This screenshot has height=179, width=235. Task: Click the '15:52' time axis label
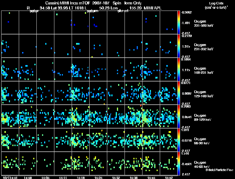tap(169, 178)
